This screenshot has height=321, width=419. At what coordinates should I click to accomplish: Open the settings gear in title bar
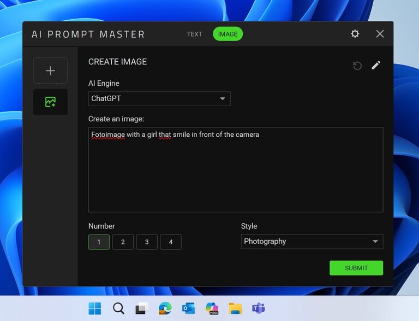click(355, 34)
